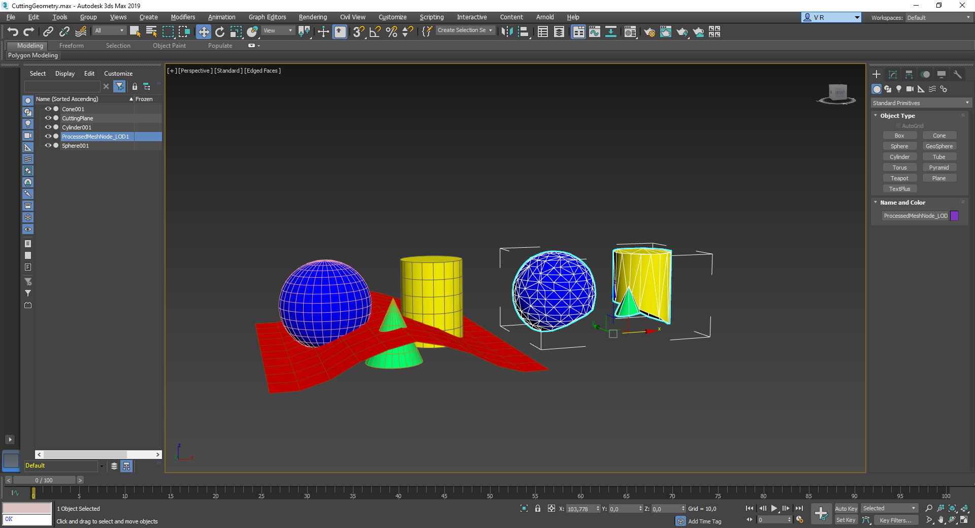Open the Lights creation category icon
Viewport: 975px width, 528px height.
pyautogui.click(x=899, y=89)
